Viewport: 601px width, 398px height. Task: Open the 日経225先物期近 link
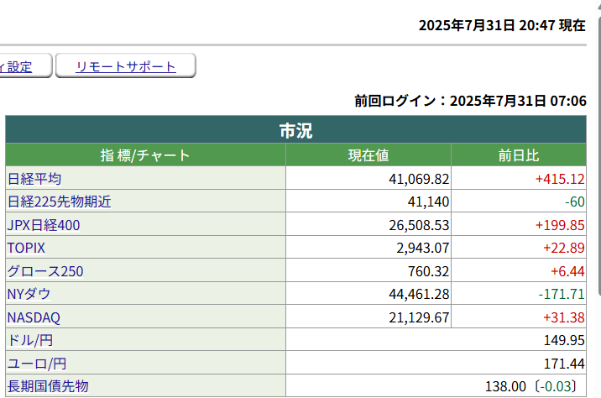pyautogui.click(x=59, y=202)
